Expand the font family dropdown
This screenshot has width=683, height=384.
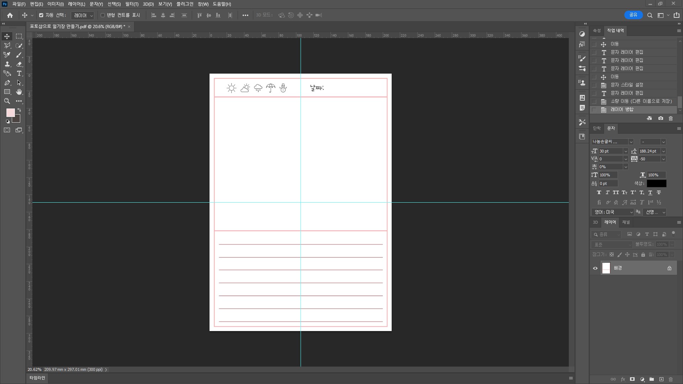631,142
